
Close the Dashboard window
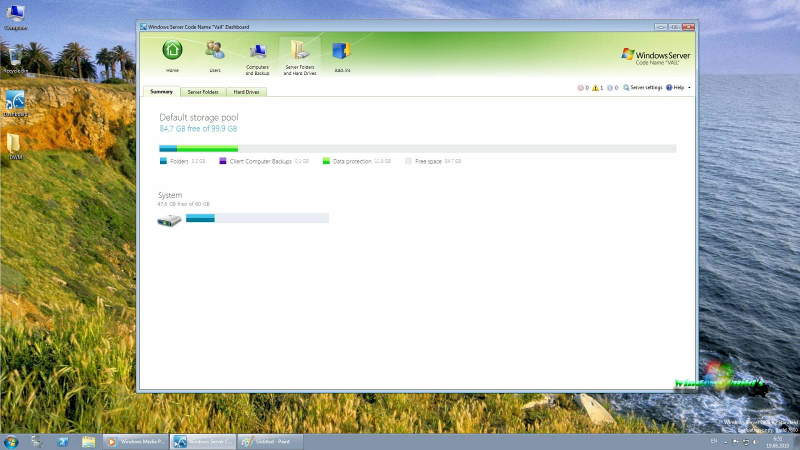tap(688, 27)
